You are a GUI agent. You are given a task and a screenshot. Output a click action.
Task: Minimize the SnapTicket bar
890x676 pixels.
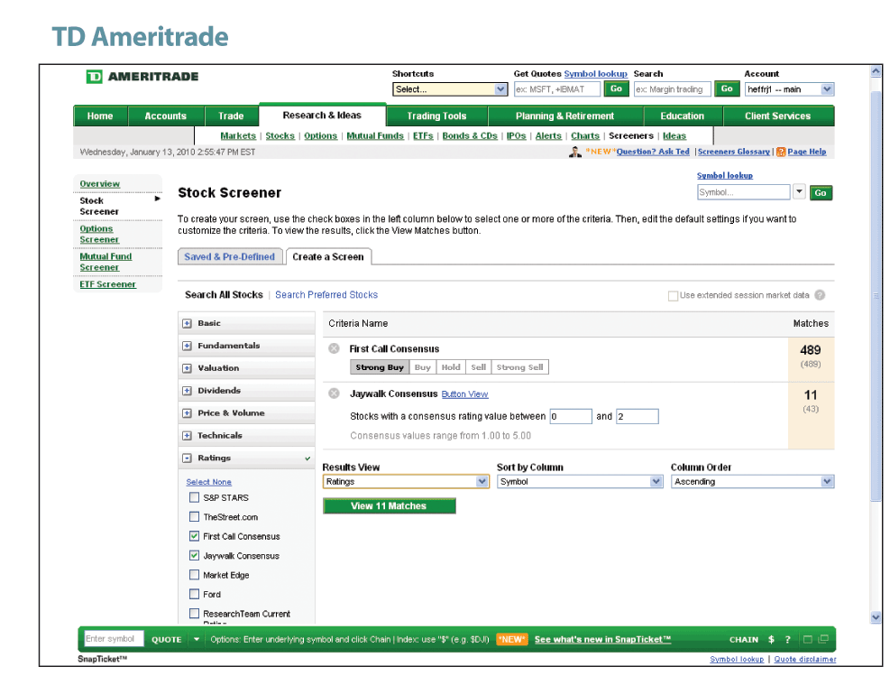pos(808,640)
